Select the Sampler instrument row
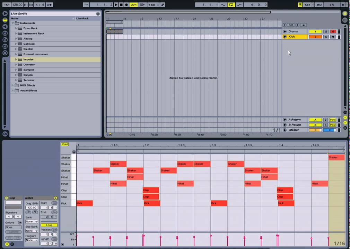The image size is (350, 249). point(55,70)
